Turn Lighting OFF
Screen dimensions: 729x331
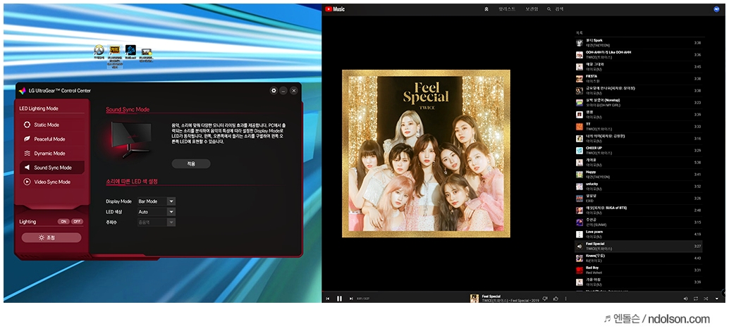pos(77,222)
